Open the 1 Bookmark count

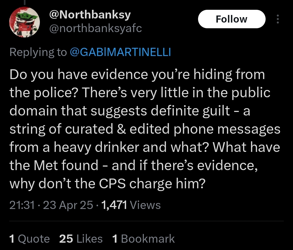coord(143,239)
